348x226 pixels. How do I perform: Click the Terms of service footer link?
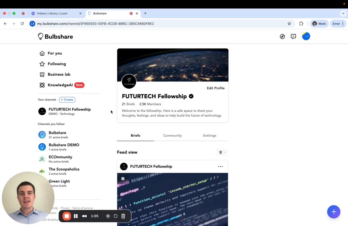click(82, 208)
